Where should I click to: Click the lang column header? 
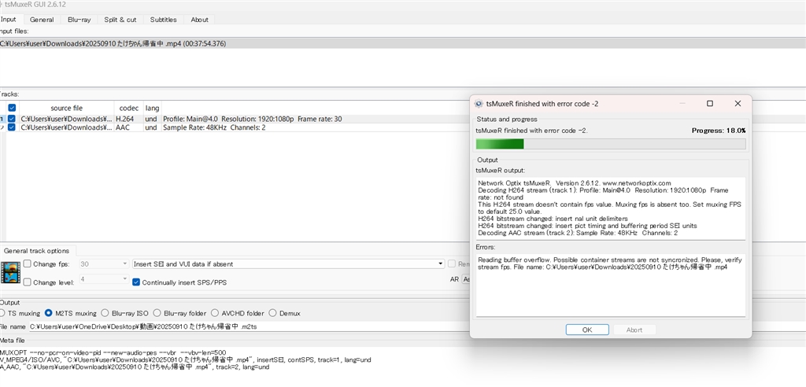152,108
